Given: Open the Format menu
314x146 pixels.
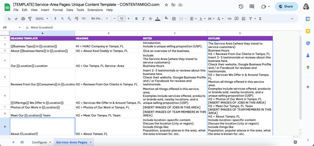Looking at the screenshot, I should (x=58, y=10).
